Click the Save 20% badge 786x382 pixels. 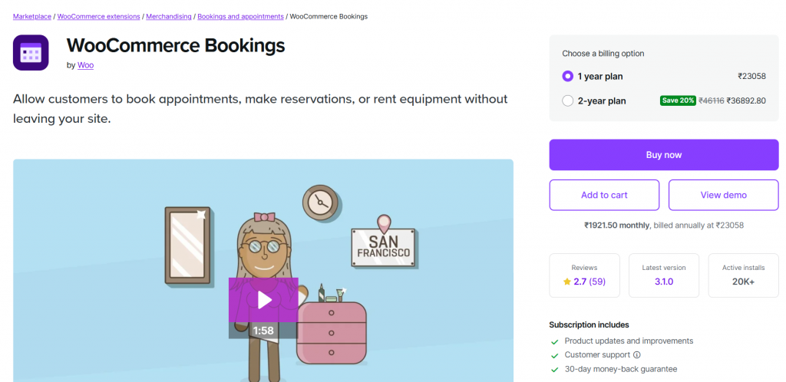pyautogui.click(x=678, y=100)
